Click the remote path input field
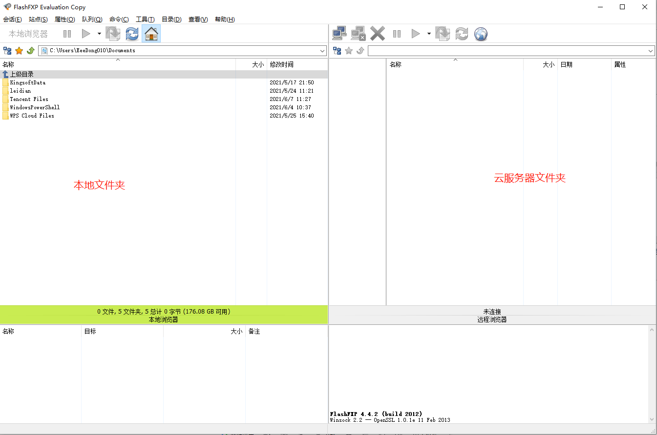This screenshot has height=435, width=657. (507, 51)
